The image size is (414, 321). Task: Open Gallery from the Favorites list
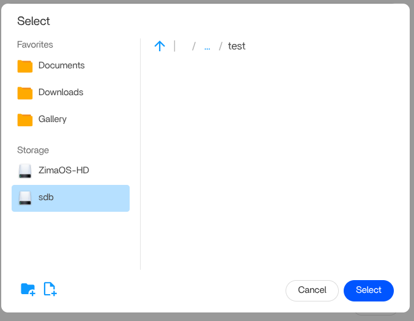tap(53, 119)
